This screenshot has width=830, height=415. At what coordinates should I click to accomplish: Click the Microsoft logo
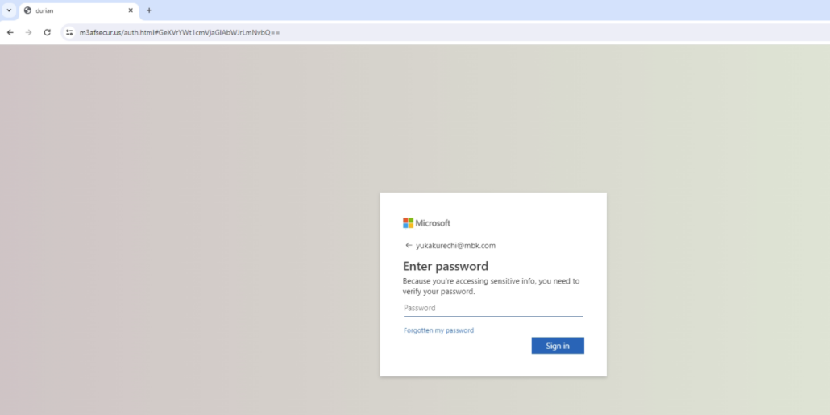click(426, 223)
